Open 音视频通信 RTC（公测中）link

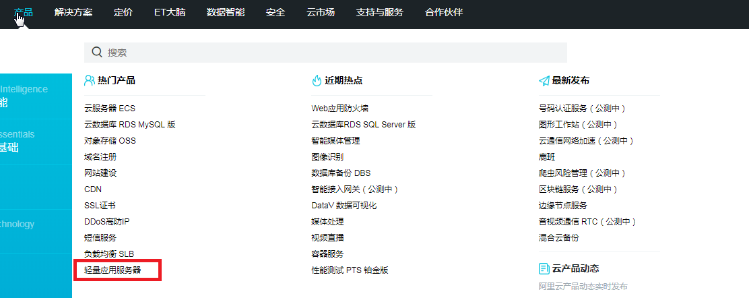588,222
